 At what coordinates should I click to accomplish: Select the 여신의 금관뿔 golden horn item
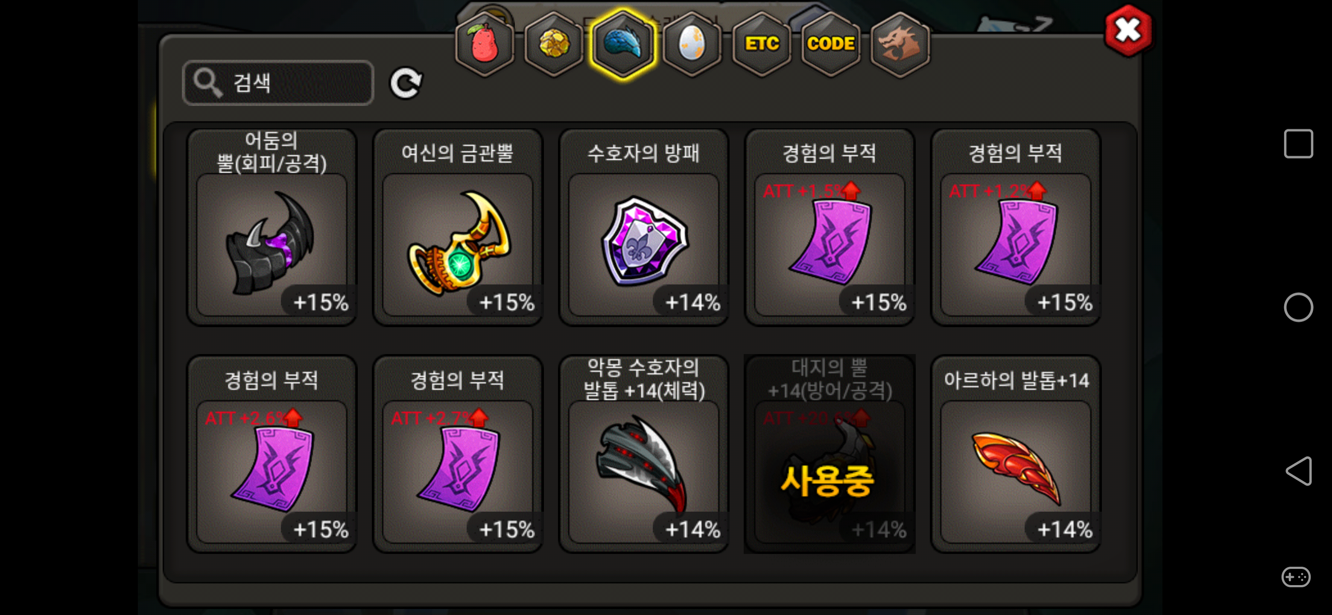tap(458, 227)
